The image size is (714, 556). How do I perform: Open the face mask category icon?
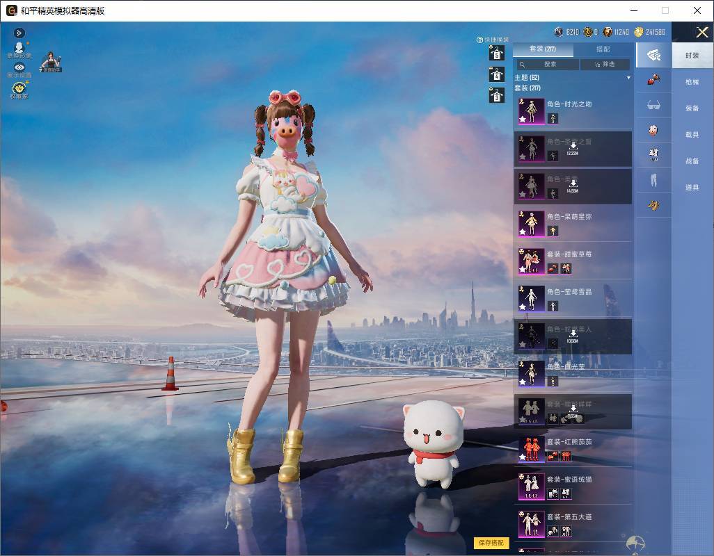click(654, 130)
